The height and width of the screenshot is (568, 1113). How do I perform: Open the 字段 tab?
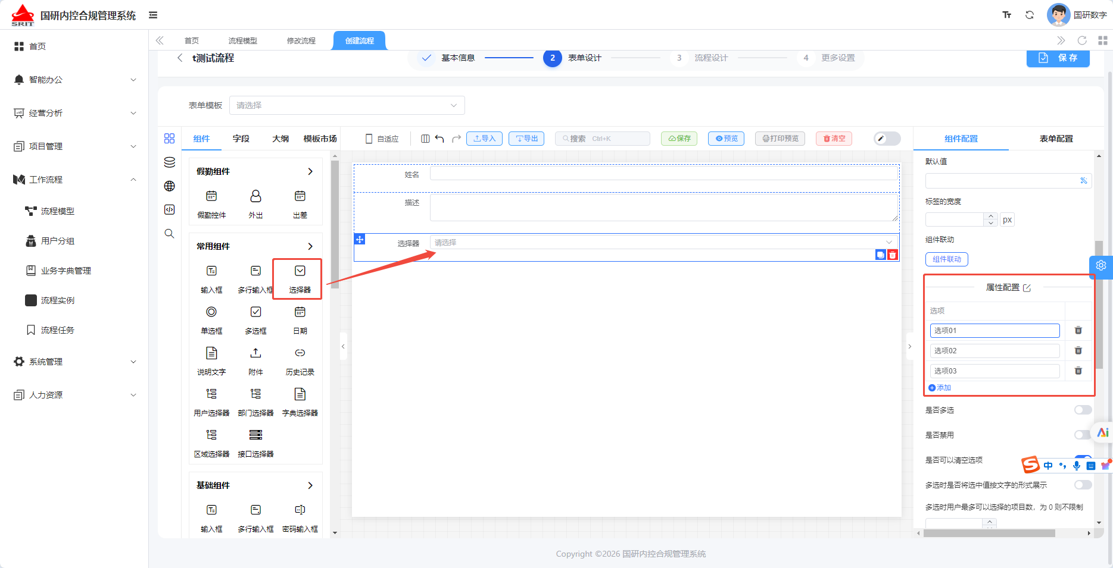click(x=241, y=139)
